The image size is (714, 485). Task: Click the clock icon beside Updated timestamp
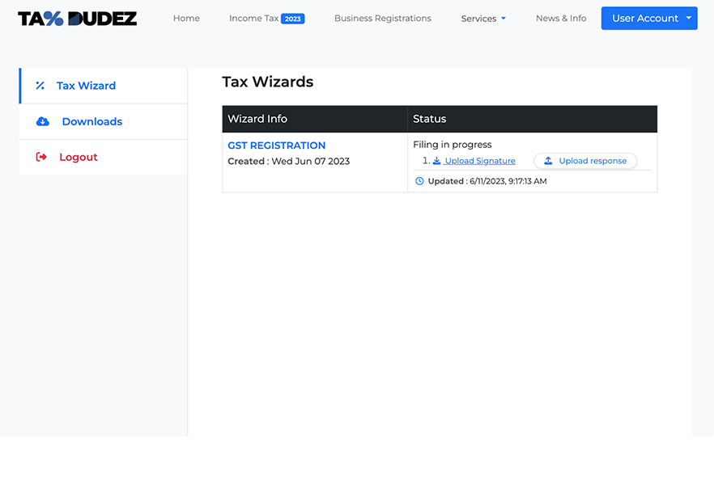419,181
